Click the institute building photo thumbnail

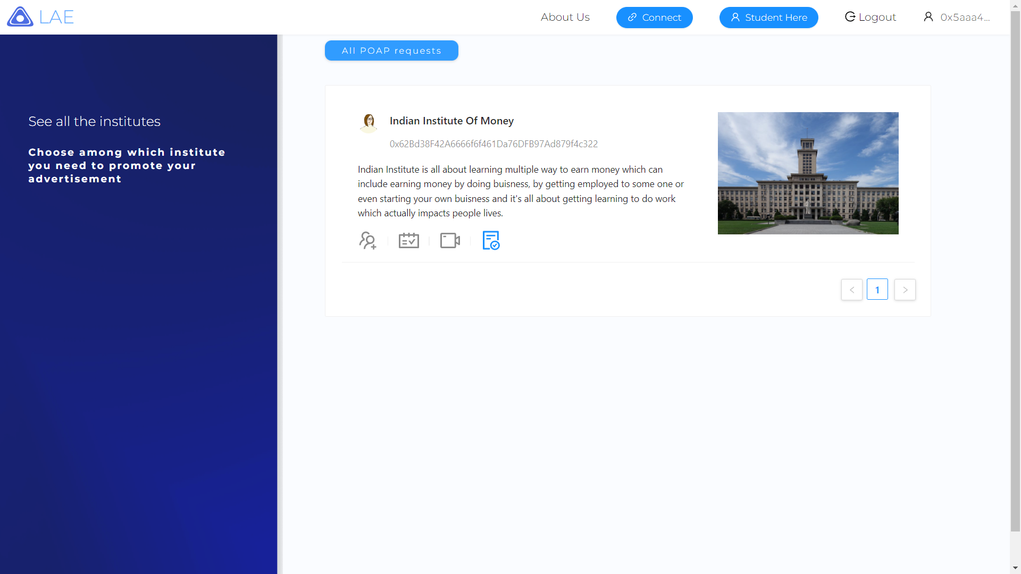(808, 173)
